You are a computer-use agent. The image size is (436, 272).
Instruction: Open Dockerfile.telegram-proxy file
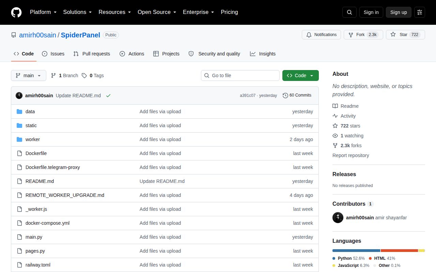click(x=52, y=167)
